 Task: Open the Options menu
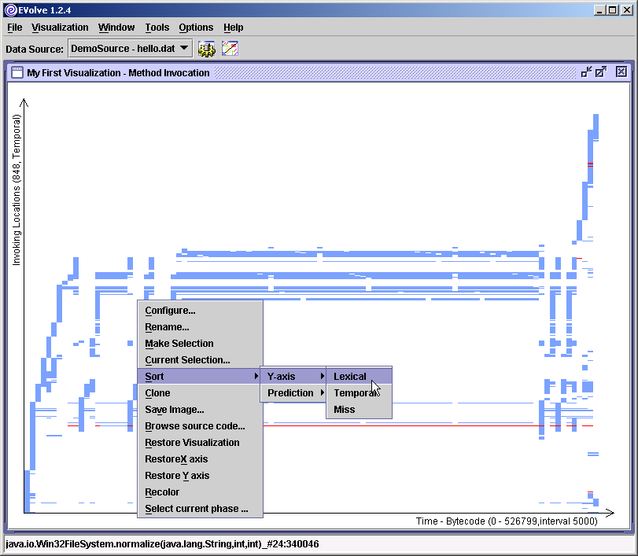196,28
